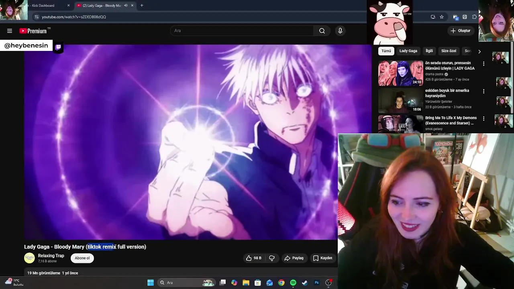Open Spotify from taskbar
Screen dimensions: 514x289
(293, 283)
